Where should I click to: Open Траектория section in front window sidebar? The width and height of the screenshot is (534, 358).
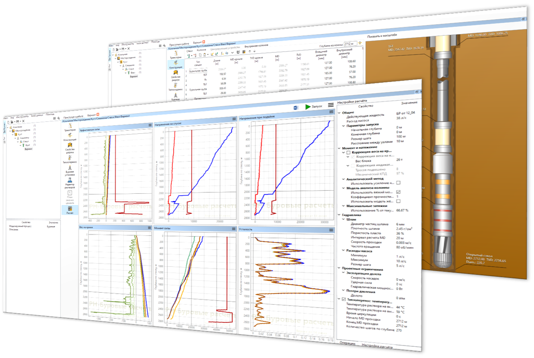point(70,128)
